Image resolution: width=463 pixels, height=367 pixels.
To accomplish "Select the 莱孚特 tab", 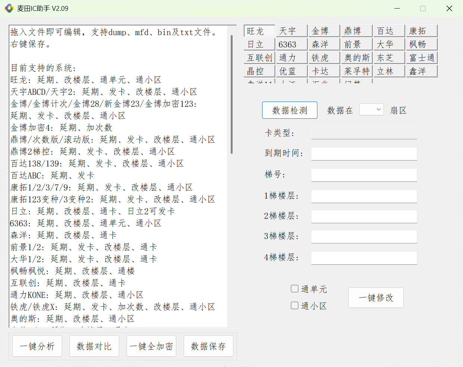I will click(x=357, y=71).
